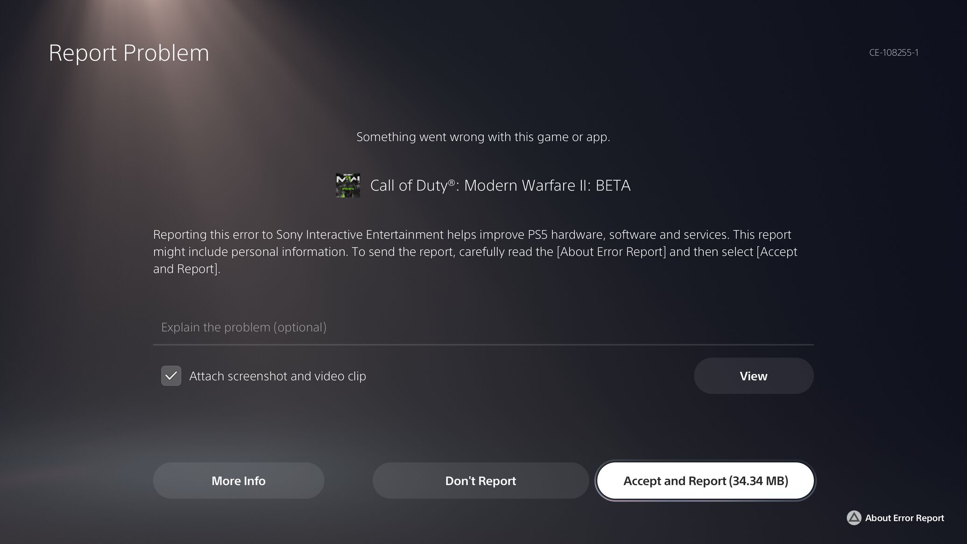Choose Accept and Report (34.34 MB)
Image resolution: width=967 pixels, height=544 pixels.
[x=706, y=481]
